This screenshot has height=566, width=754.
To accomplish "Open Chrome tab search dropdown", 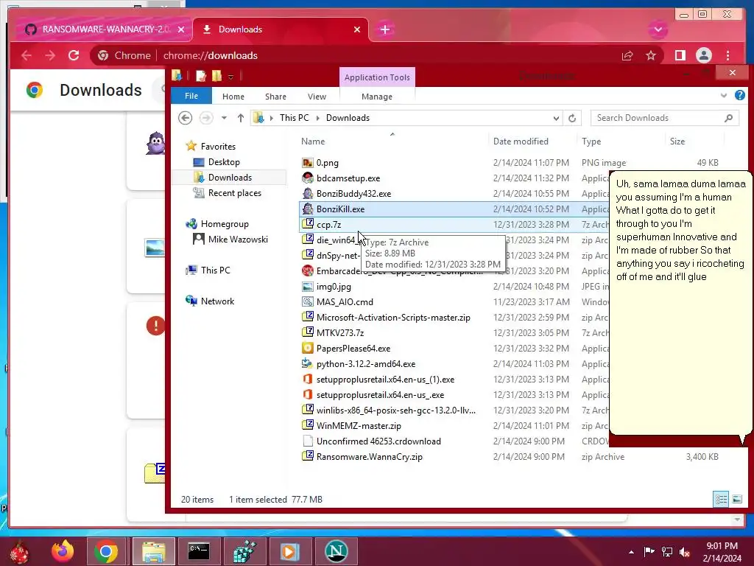I will coord(658,29).
